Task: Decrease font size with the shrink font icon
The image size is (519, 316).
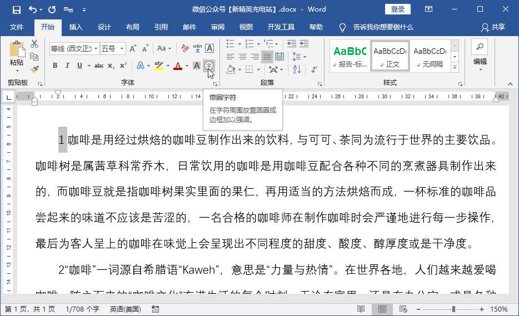Action: pos(145,49)
